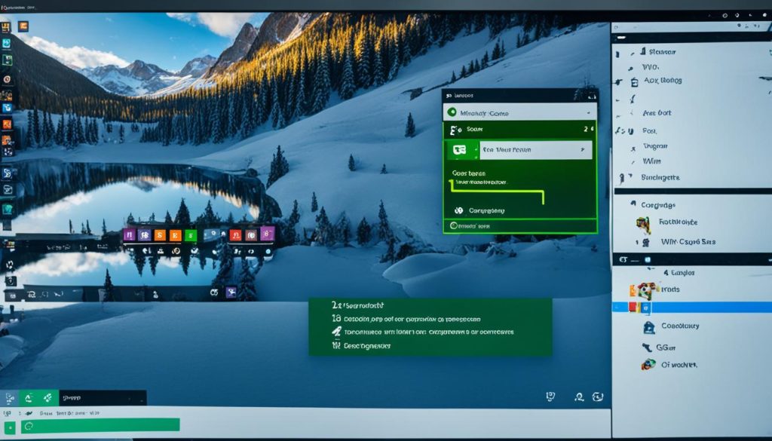Toggle the headset icon next to the Community entry
The width and height of the screenshot is (772, 441).
click(457, 210)
